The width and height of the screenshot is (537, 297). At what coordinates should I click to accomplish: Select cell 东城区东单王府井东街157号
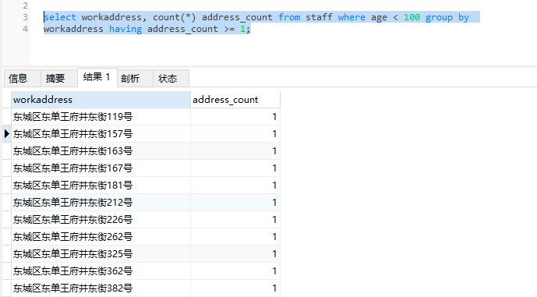[x=101, y=134]
